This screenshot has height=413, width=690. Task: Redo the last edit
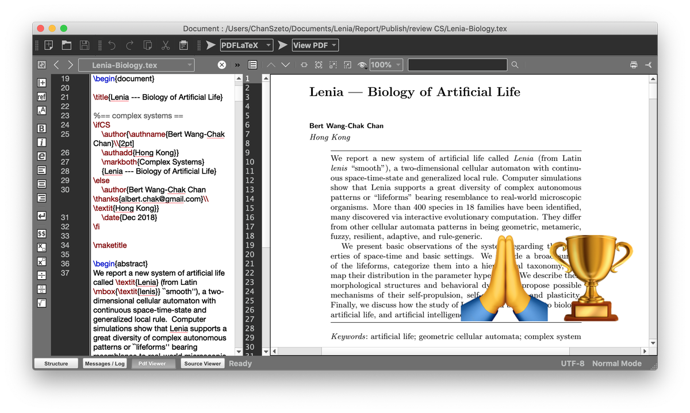[130, 45]
